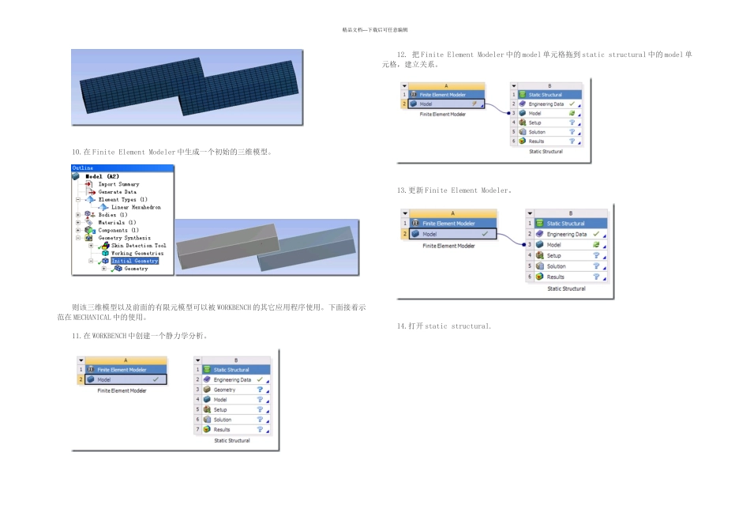Click the Generate Data arrow icon

(x=91, y=192)
